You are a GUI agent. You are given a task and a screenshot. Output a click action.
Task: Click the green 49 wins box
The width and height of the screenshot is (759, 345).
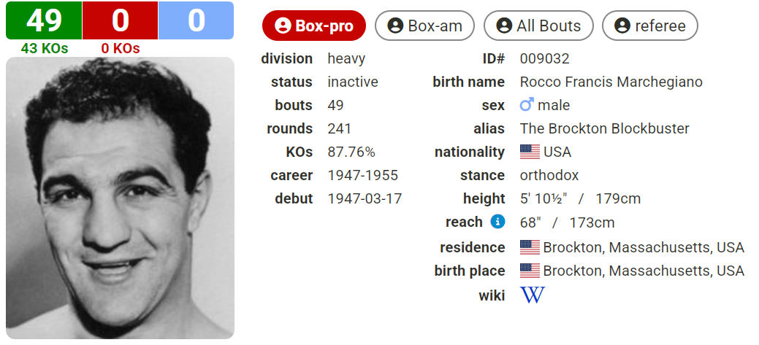click(44, 20)
